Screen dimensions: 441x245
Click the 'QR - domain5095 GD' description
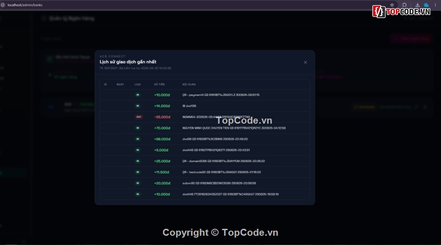coord(224,161)
